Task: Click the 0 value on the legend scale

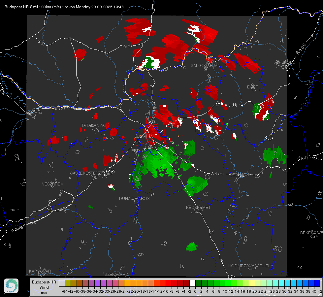Action: click(x=195, y=291)
